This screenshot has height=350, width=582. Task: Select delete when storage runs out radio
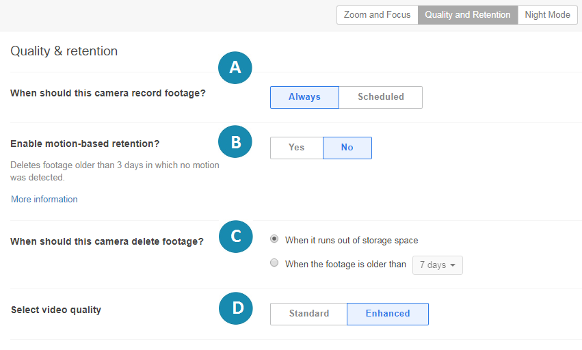(x=274, y=239)
